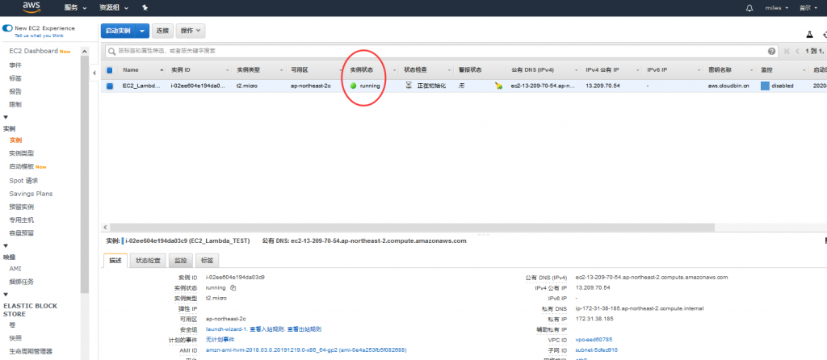827x360 pixels.
Task: Click the blue monitoring swatch in instance row
Action: 765,85
